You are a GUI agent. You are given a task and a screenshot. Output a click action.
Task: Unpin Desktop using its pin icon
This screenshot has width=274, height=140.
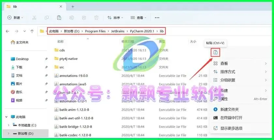tap(46, 59)
